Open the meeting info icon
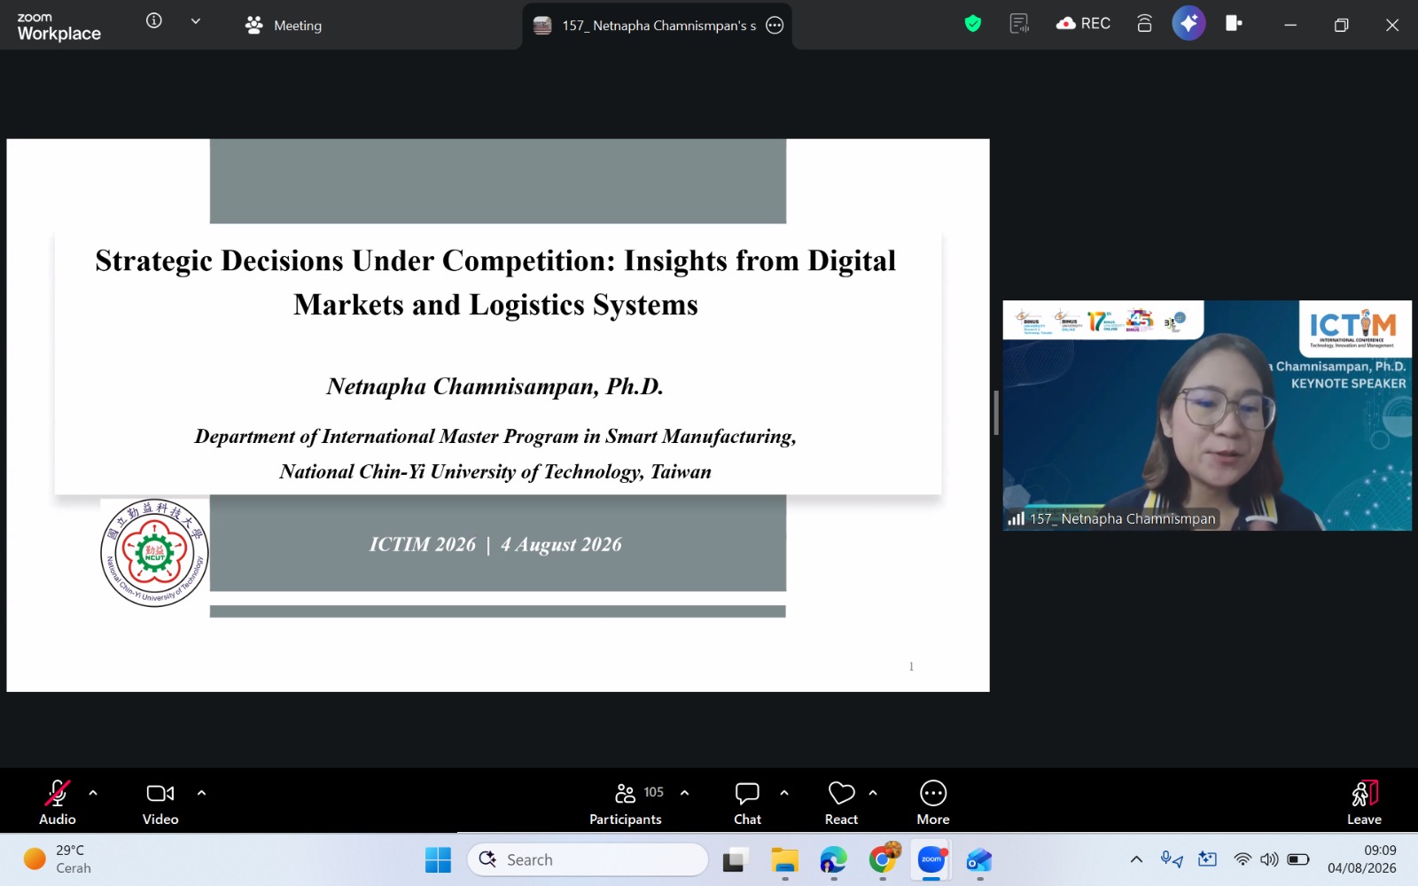 point(154,20)
